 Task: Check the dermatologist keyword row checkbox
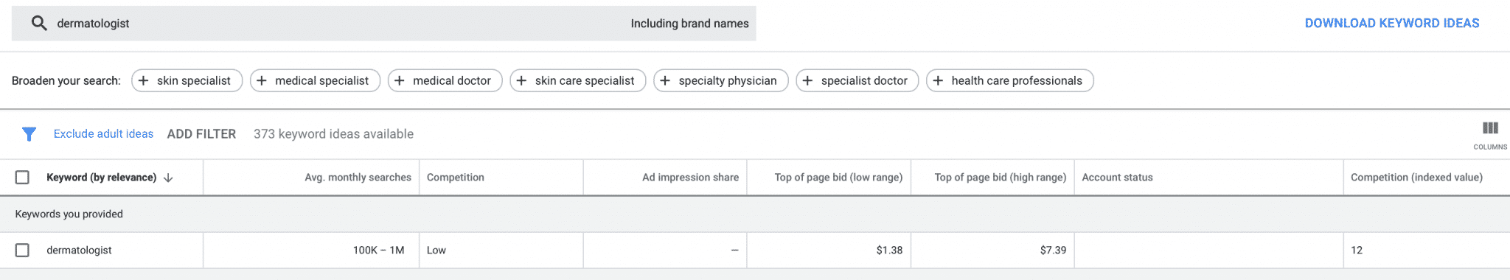(22, 251)
